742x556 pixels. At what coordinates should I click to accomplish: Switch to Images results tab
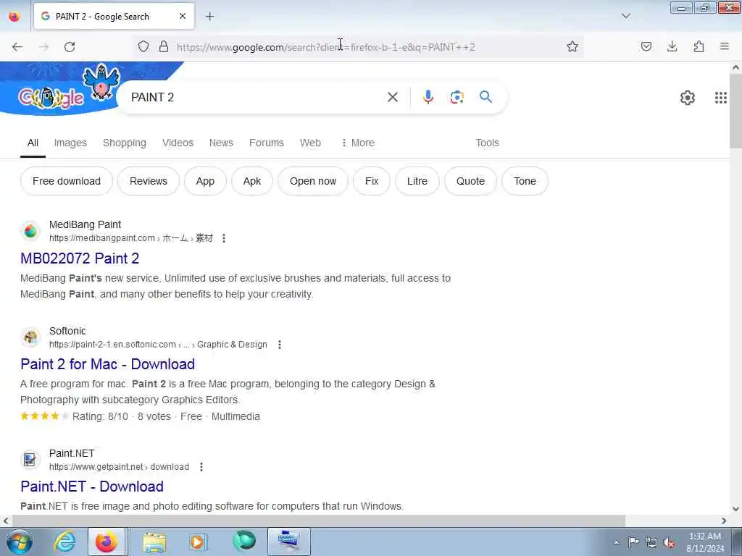tap(70, 143)
